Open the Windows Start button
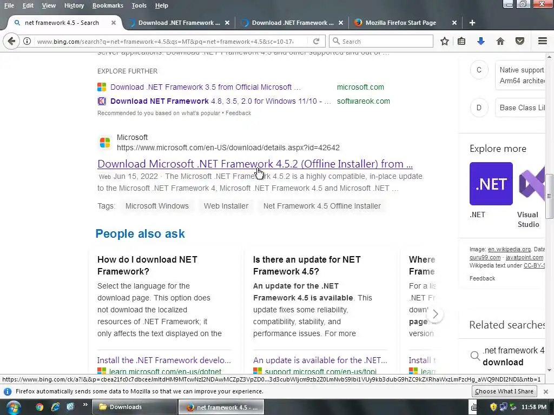This screenshot has height=415, width=554. [x=14, y=407]
